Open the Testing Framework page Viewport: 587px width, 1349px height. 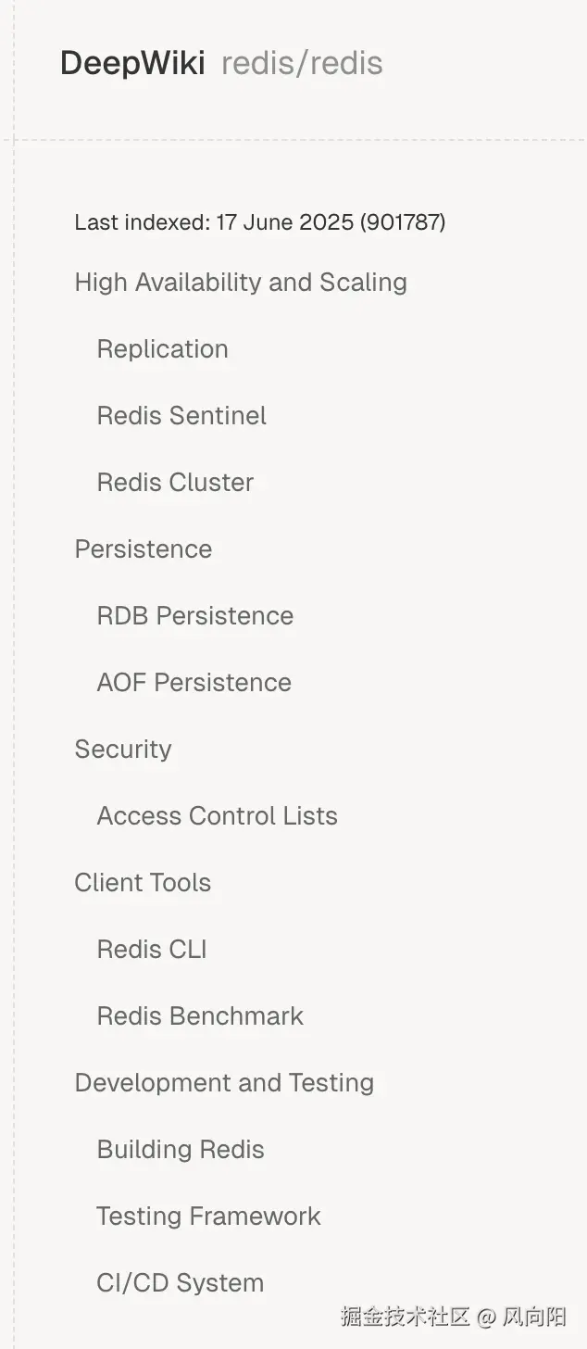[x=208, y=1216]
